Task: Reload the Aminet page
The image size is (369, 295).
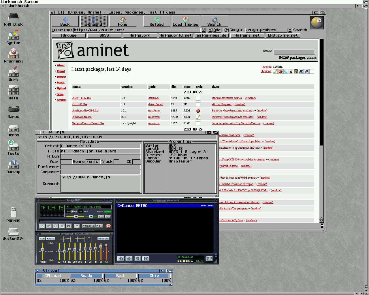Action: tap(157, 21)
